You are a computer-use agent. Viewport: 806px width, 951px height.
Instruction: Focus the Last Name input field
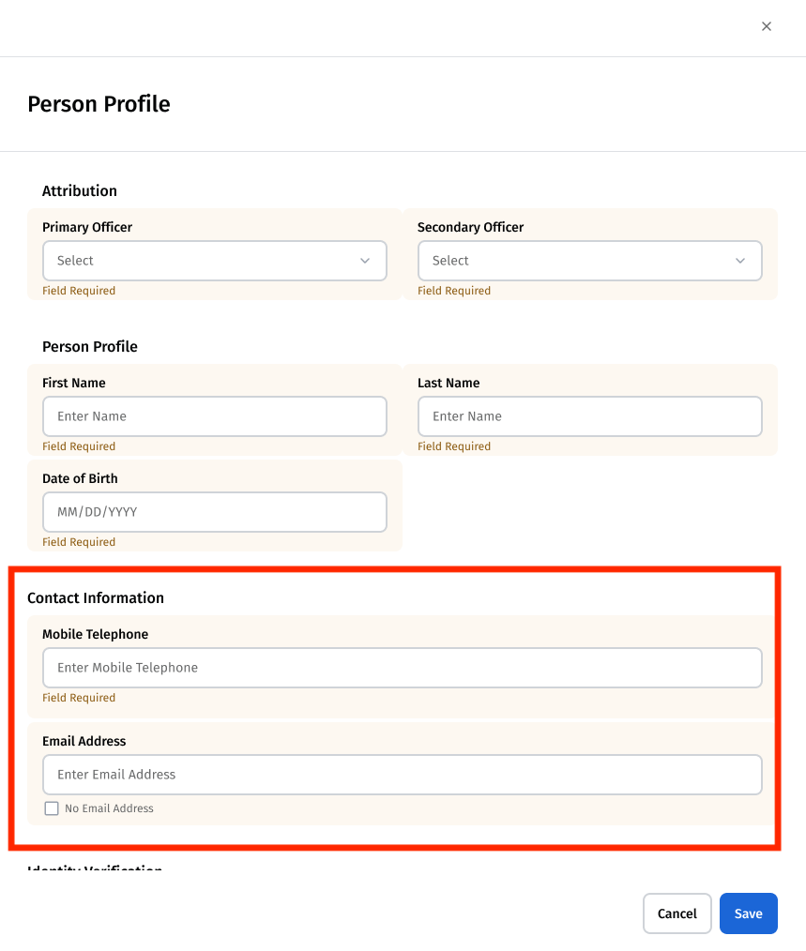click(x=589, y=416)
